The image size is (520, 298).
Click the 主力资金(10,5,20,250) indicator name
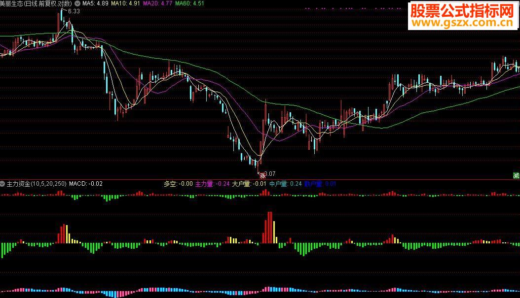pyautogui.click(x=37, y=183)
